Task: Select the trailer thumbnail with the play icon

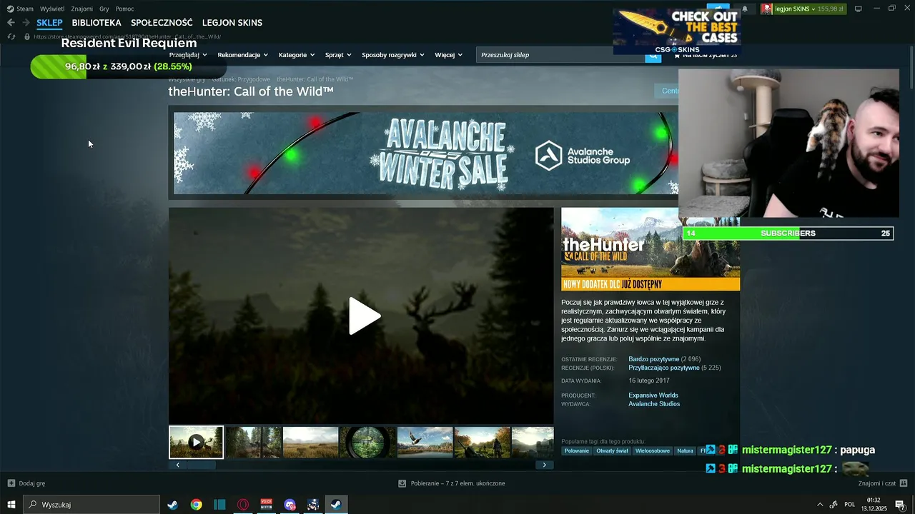Action: [x=196, y=443]
